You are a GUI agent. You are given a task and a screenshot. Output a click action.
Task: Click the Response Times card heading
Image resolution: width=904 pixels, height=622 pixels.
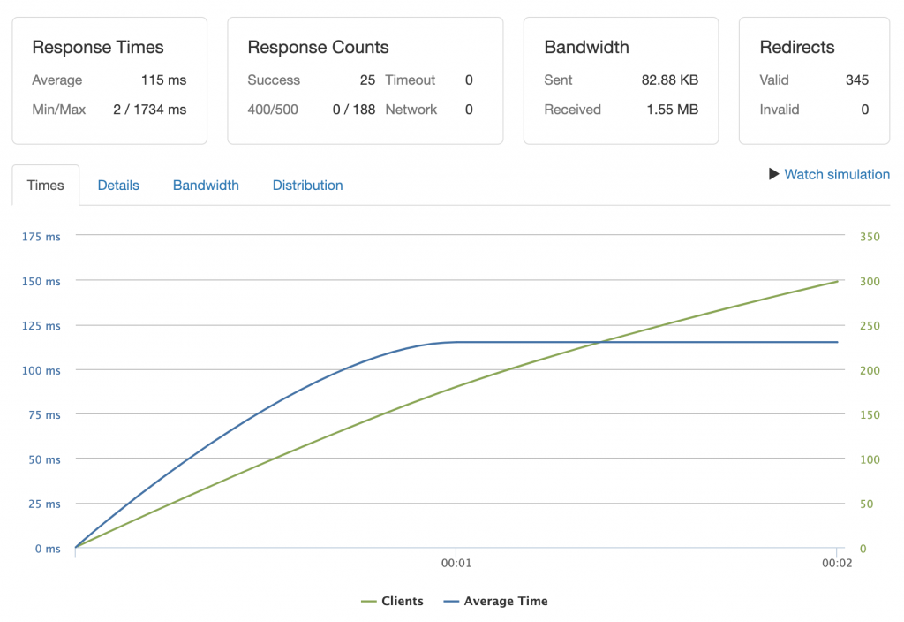(x=98, y=47)
